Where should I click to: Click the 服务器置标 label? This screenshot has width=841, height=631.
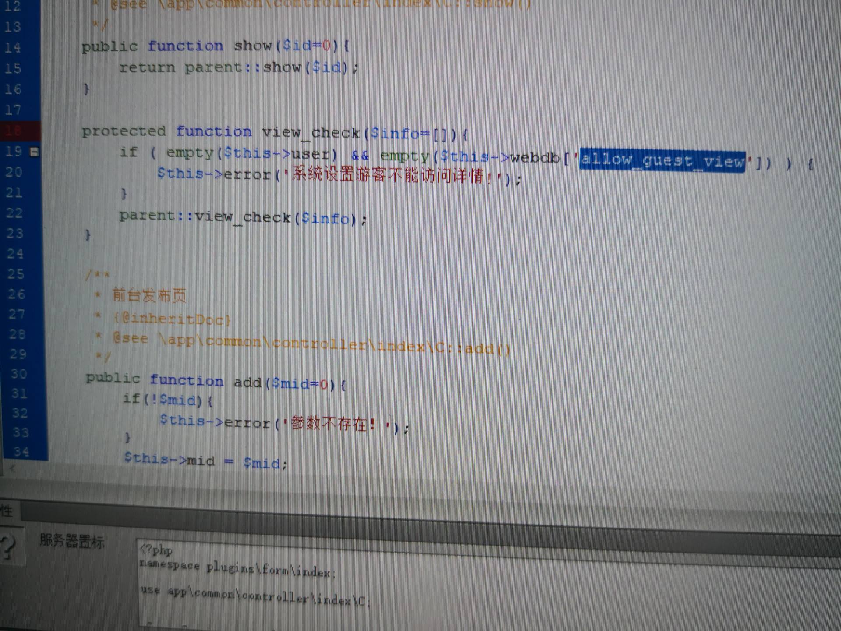pyautogui.click(x=72, y=541)
